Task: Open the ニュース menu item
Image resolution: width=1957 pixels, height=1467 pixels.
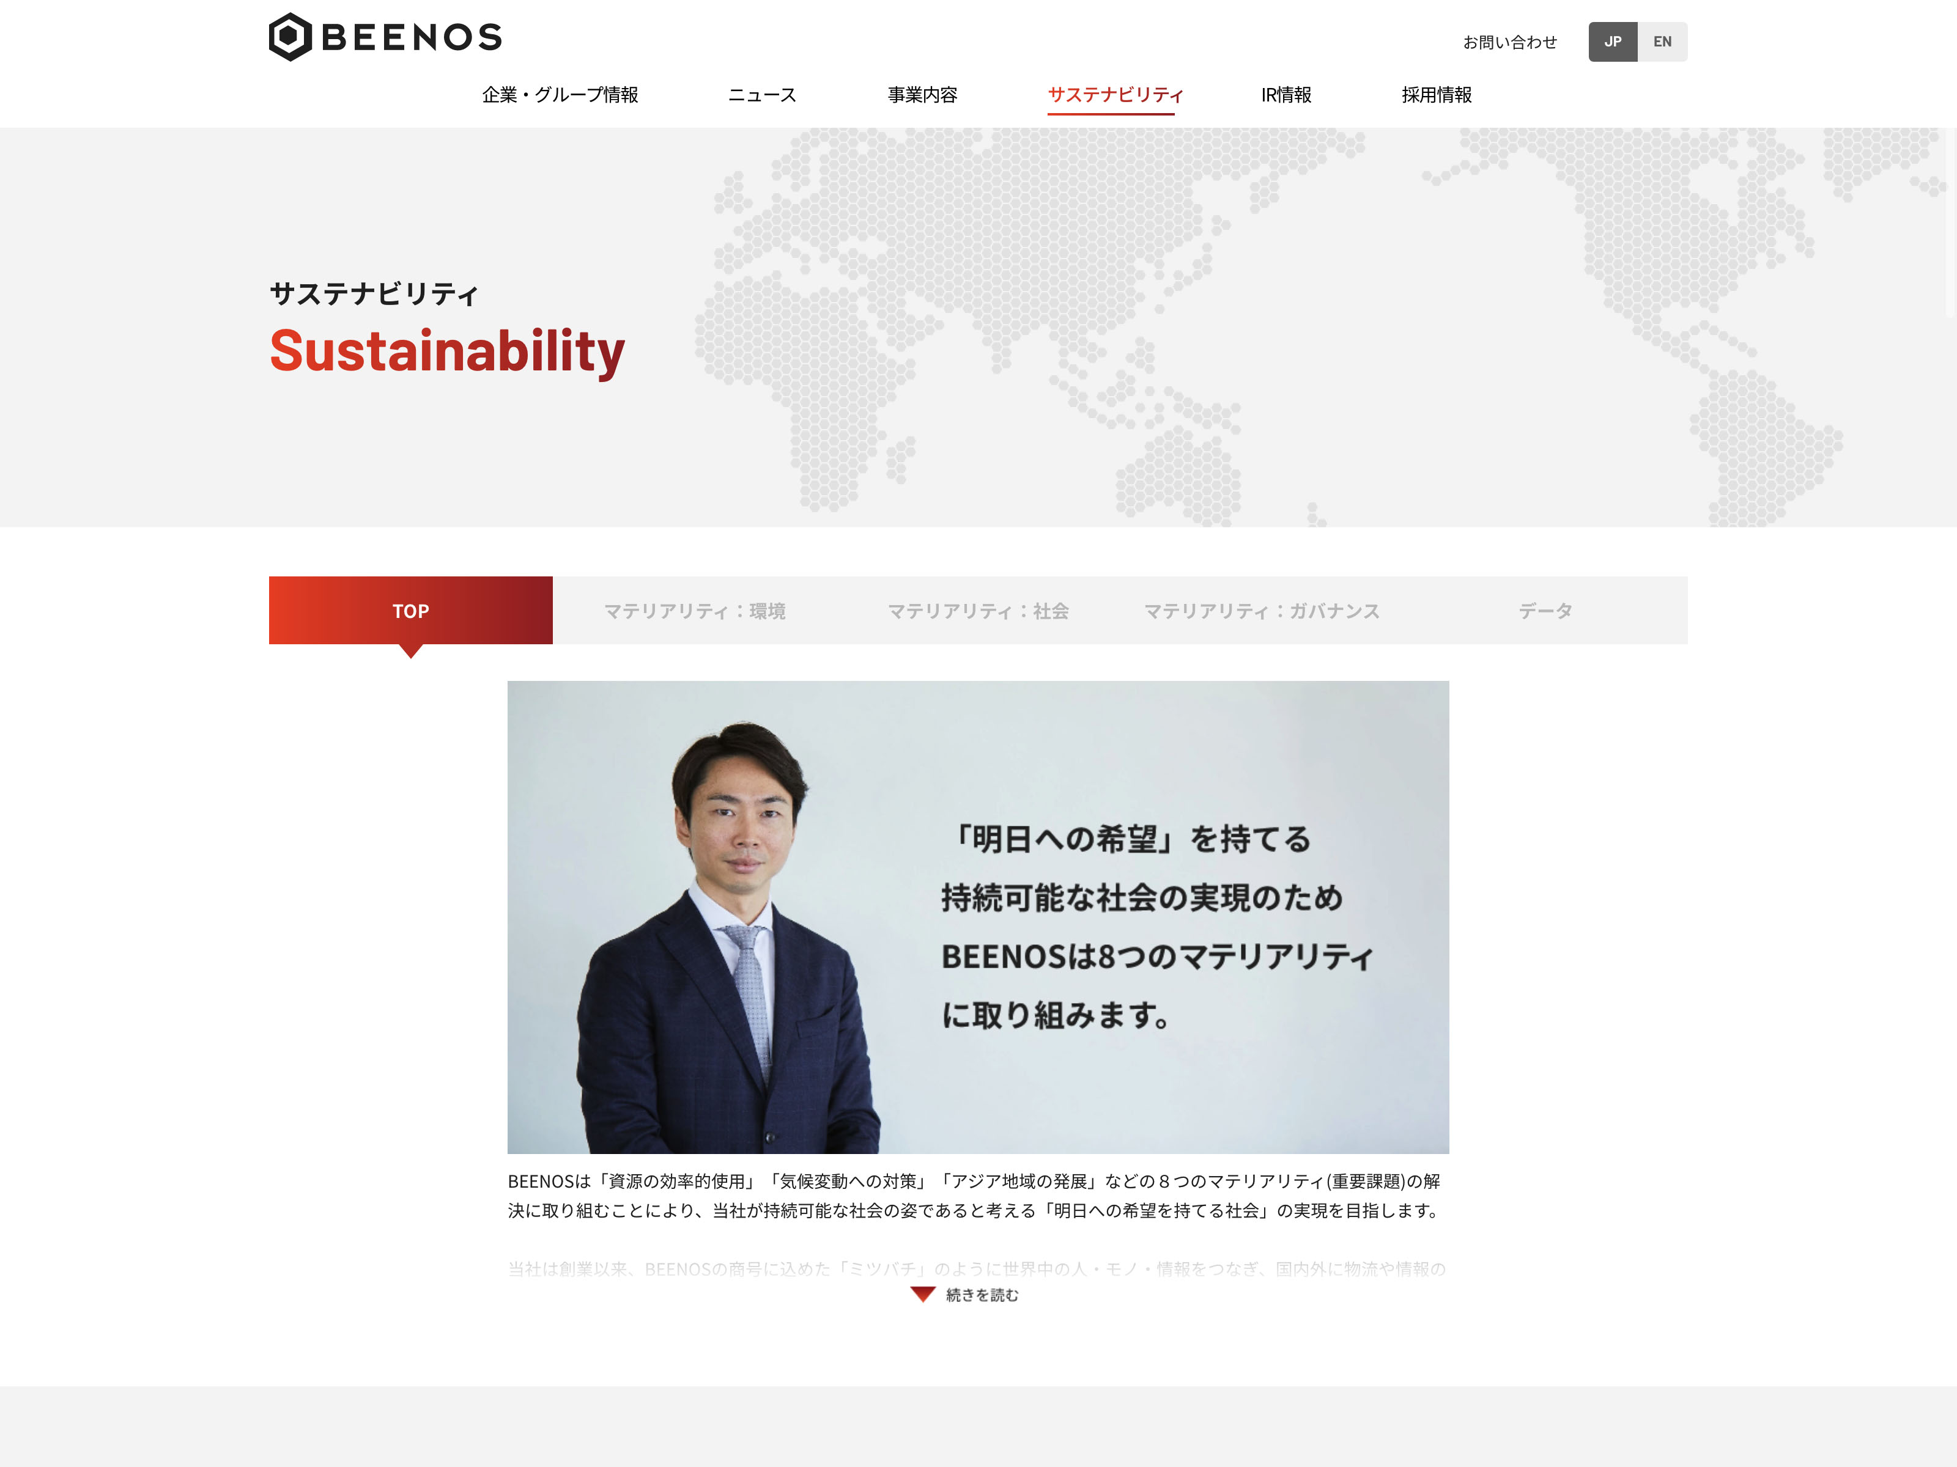Action: [x=762, y=95]
